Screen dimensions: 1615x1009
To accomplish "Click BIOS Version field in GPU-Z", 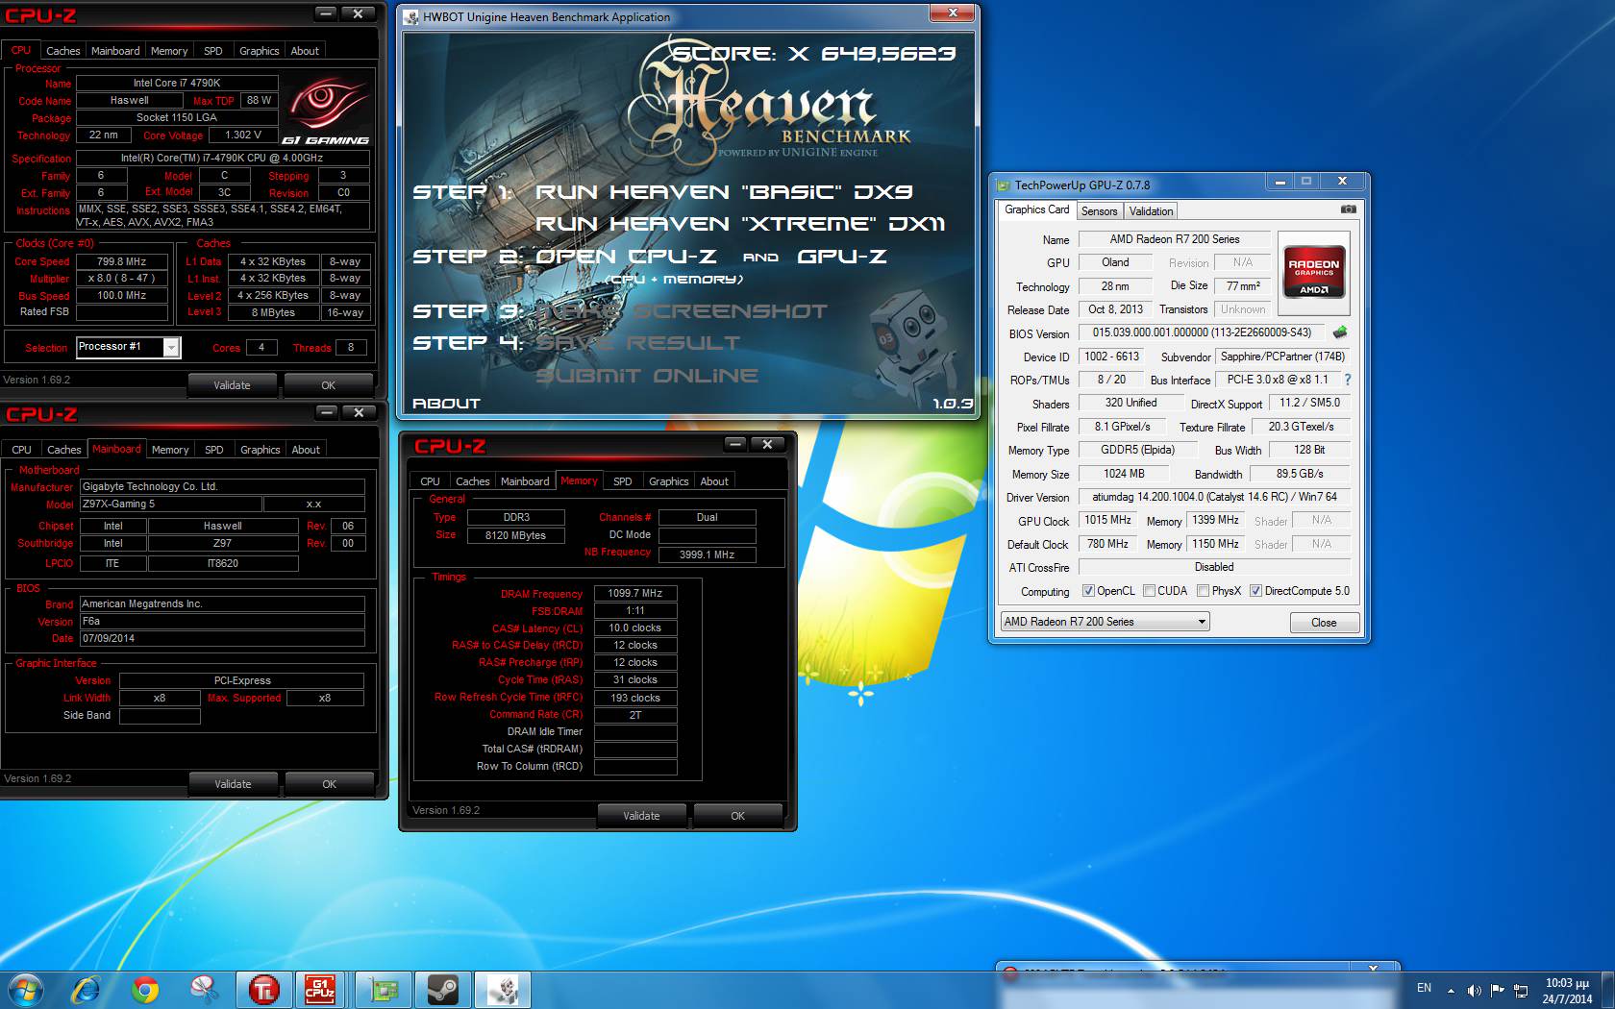I will point(1202,332).
